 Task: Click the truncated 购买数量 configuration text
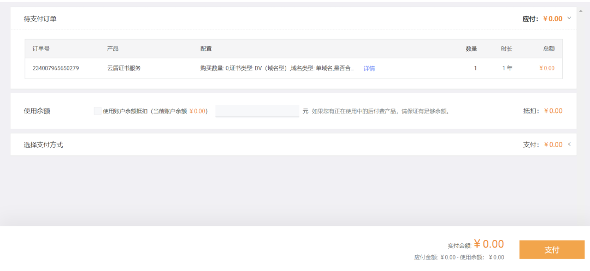point(277,69)
